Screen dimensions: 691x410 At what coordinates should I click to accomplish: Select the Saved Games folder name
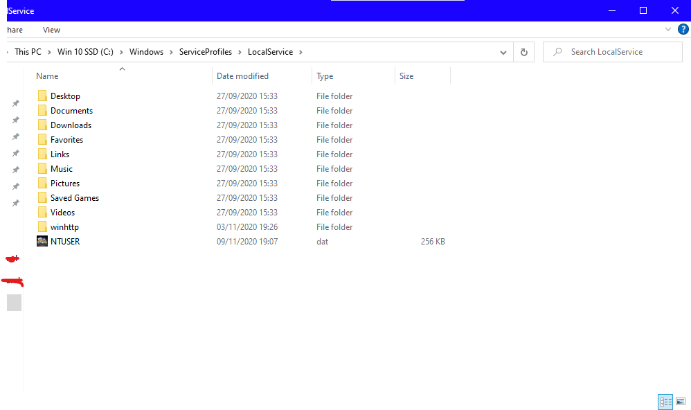click(x=75, y=198)
